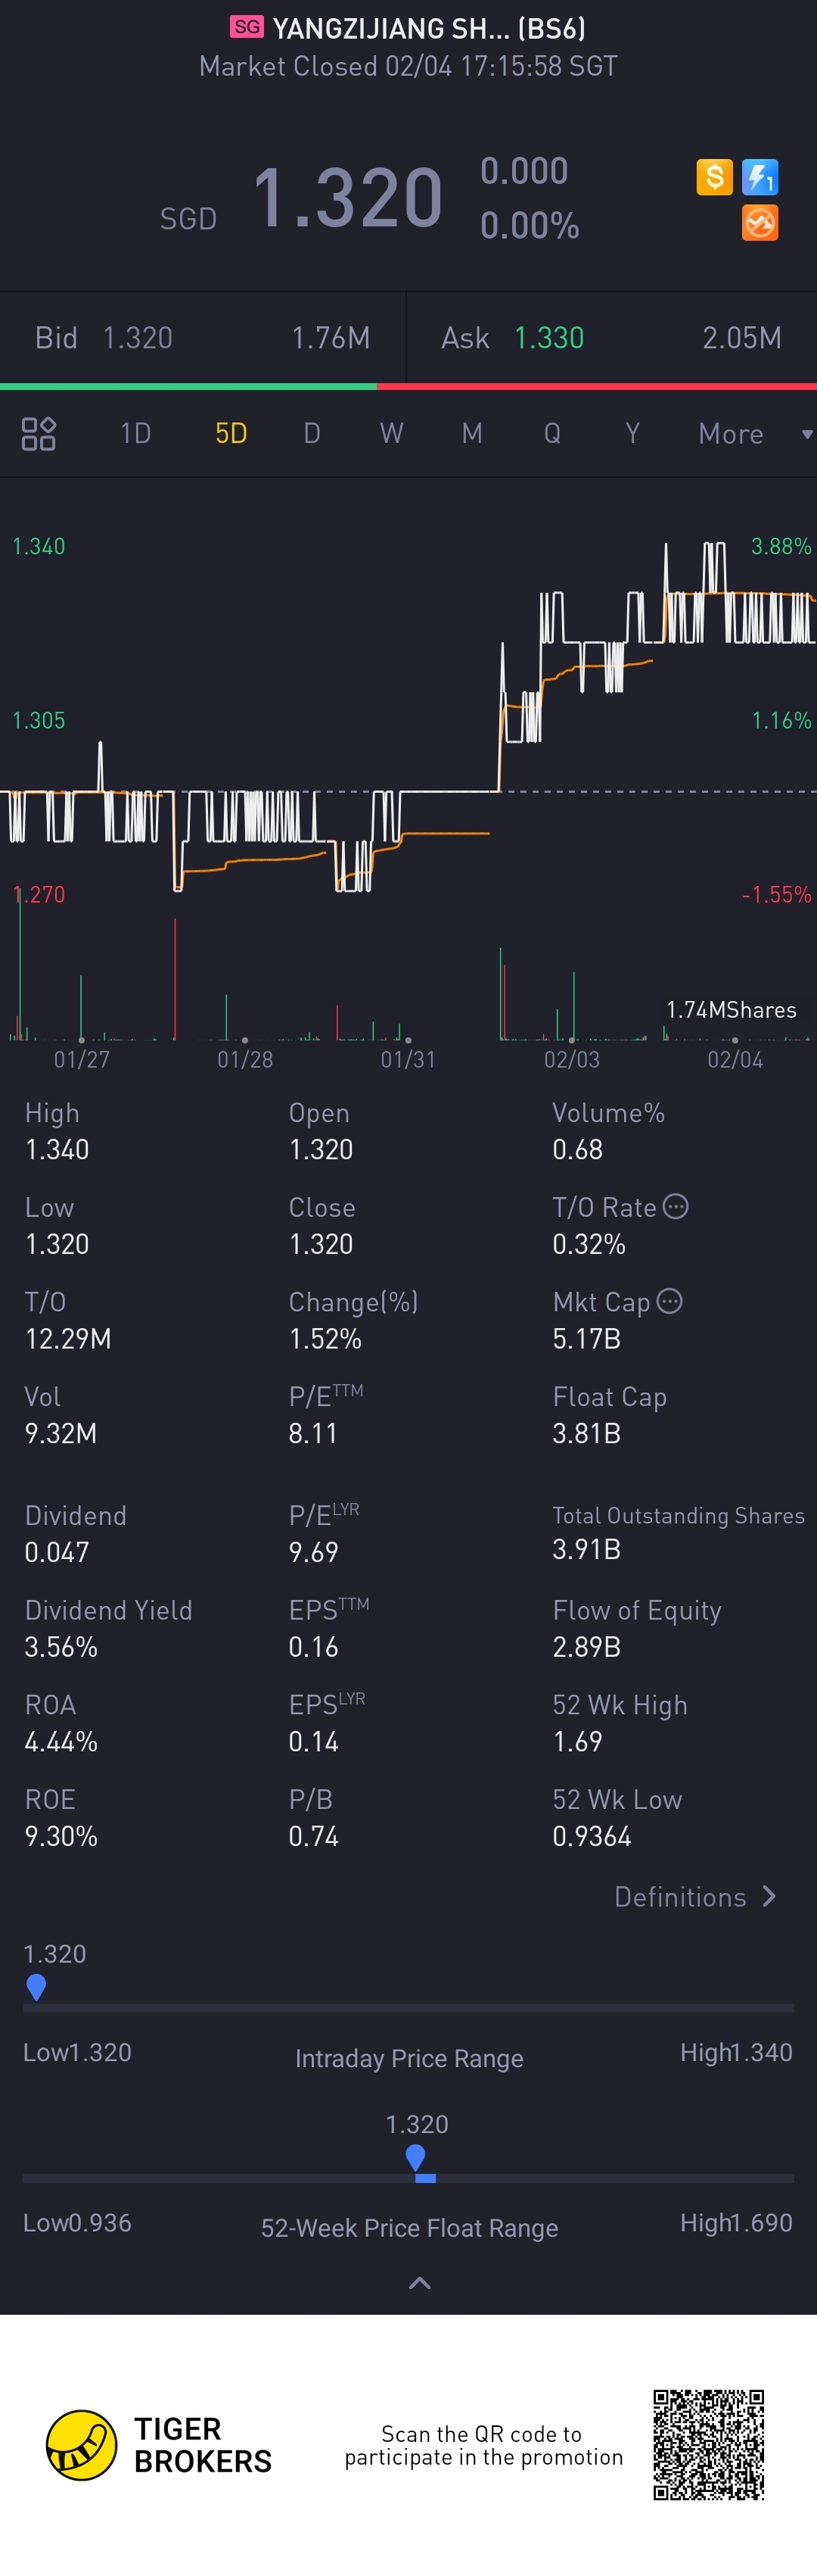Image resolution: width=817 pixels, height=2576 pixels.
Task: Tap the Ask price 1.330
Action: [x=548, y=338]
